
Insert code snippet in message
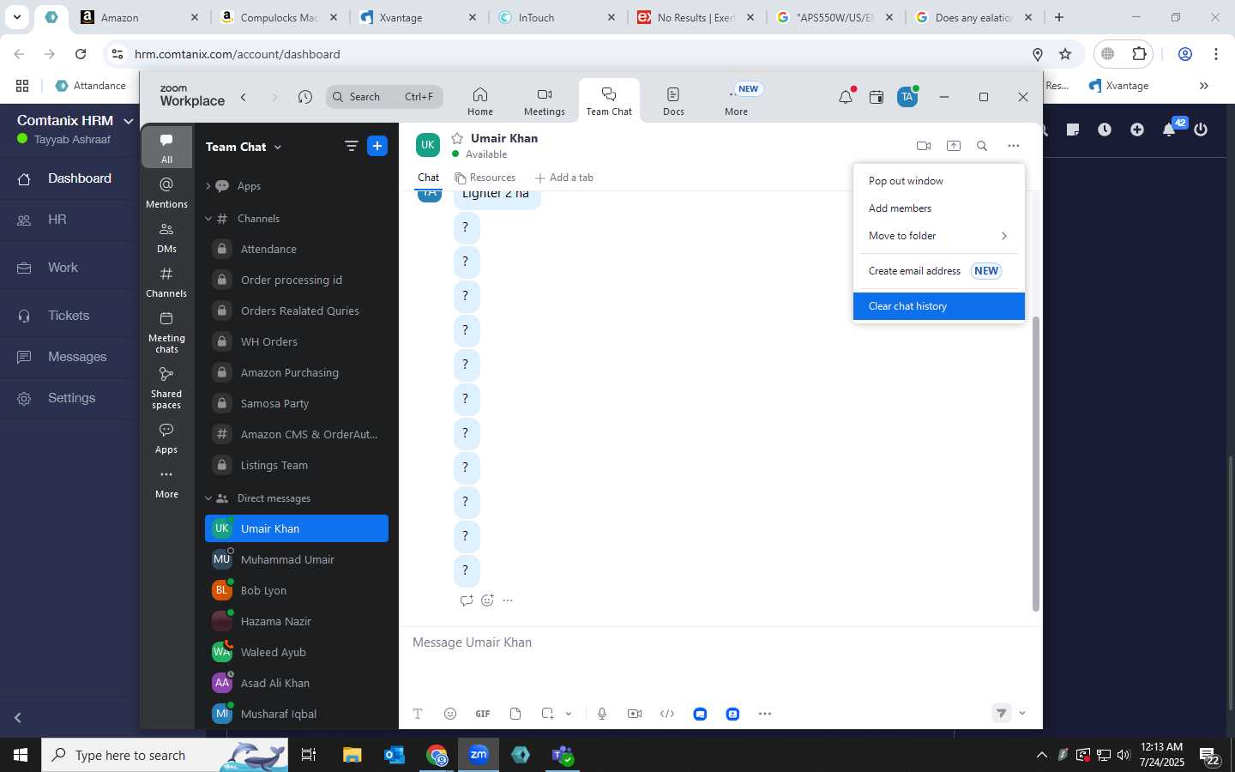[667, 714]
